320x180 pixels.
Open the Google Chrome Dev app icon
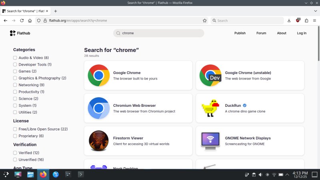(x=210, y=75)
